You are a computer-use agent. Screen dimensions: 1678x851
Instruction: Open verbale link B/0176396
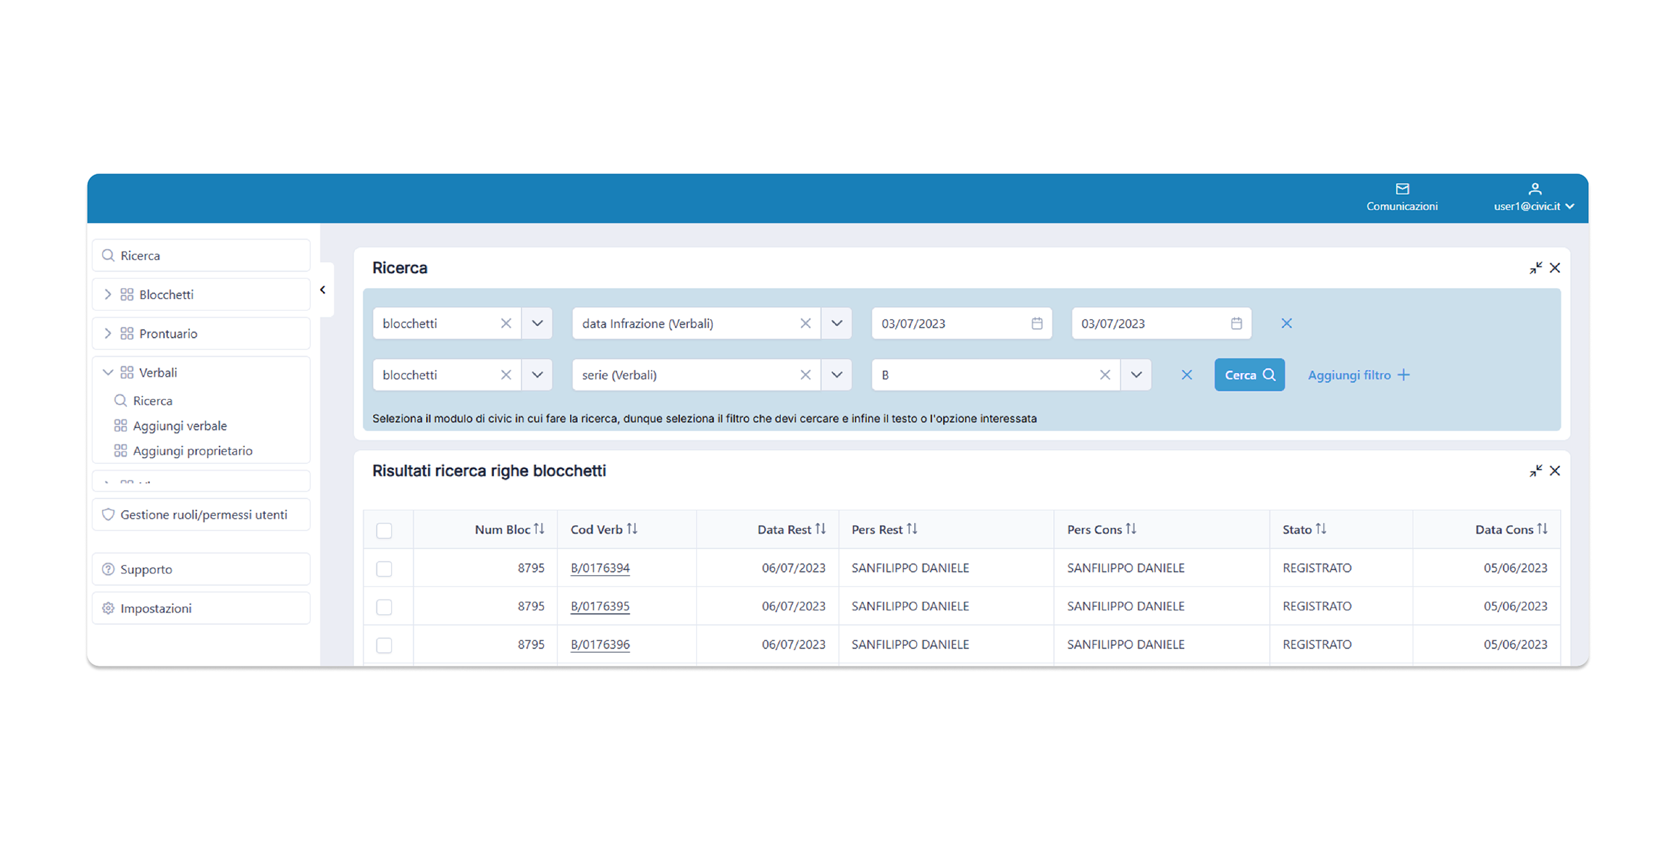tap(600, 644)
